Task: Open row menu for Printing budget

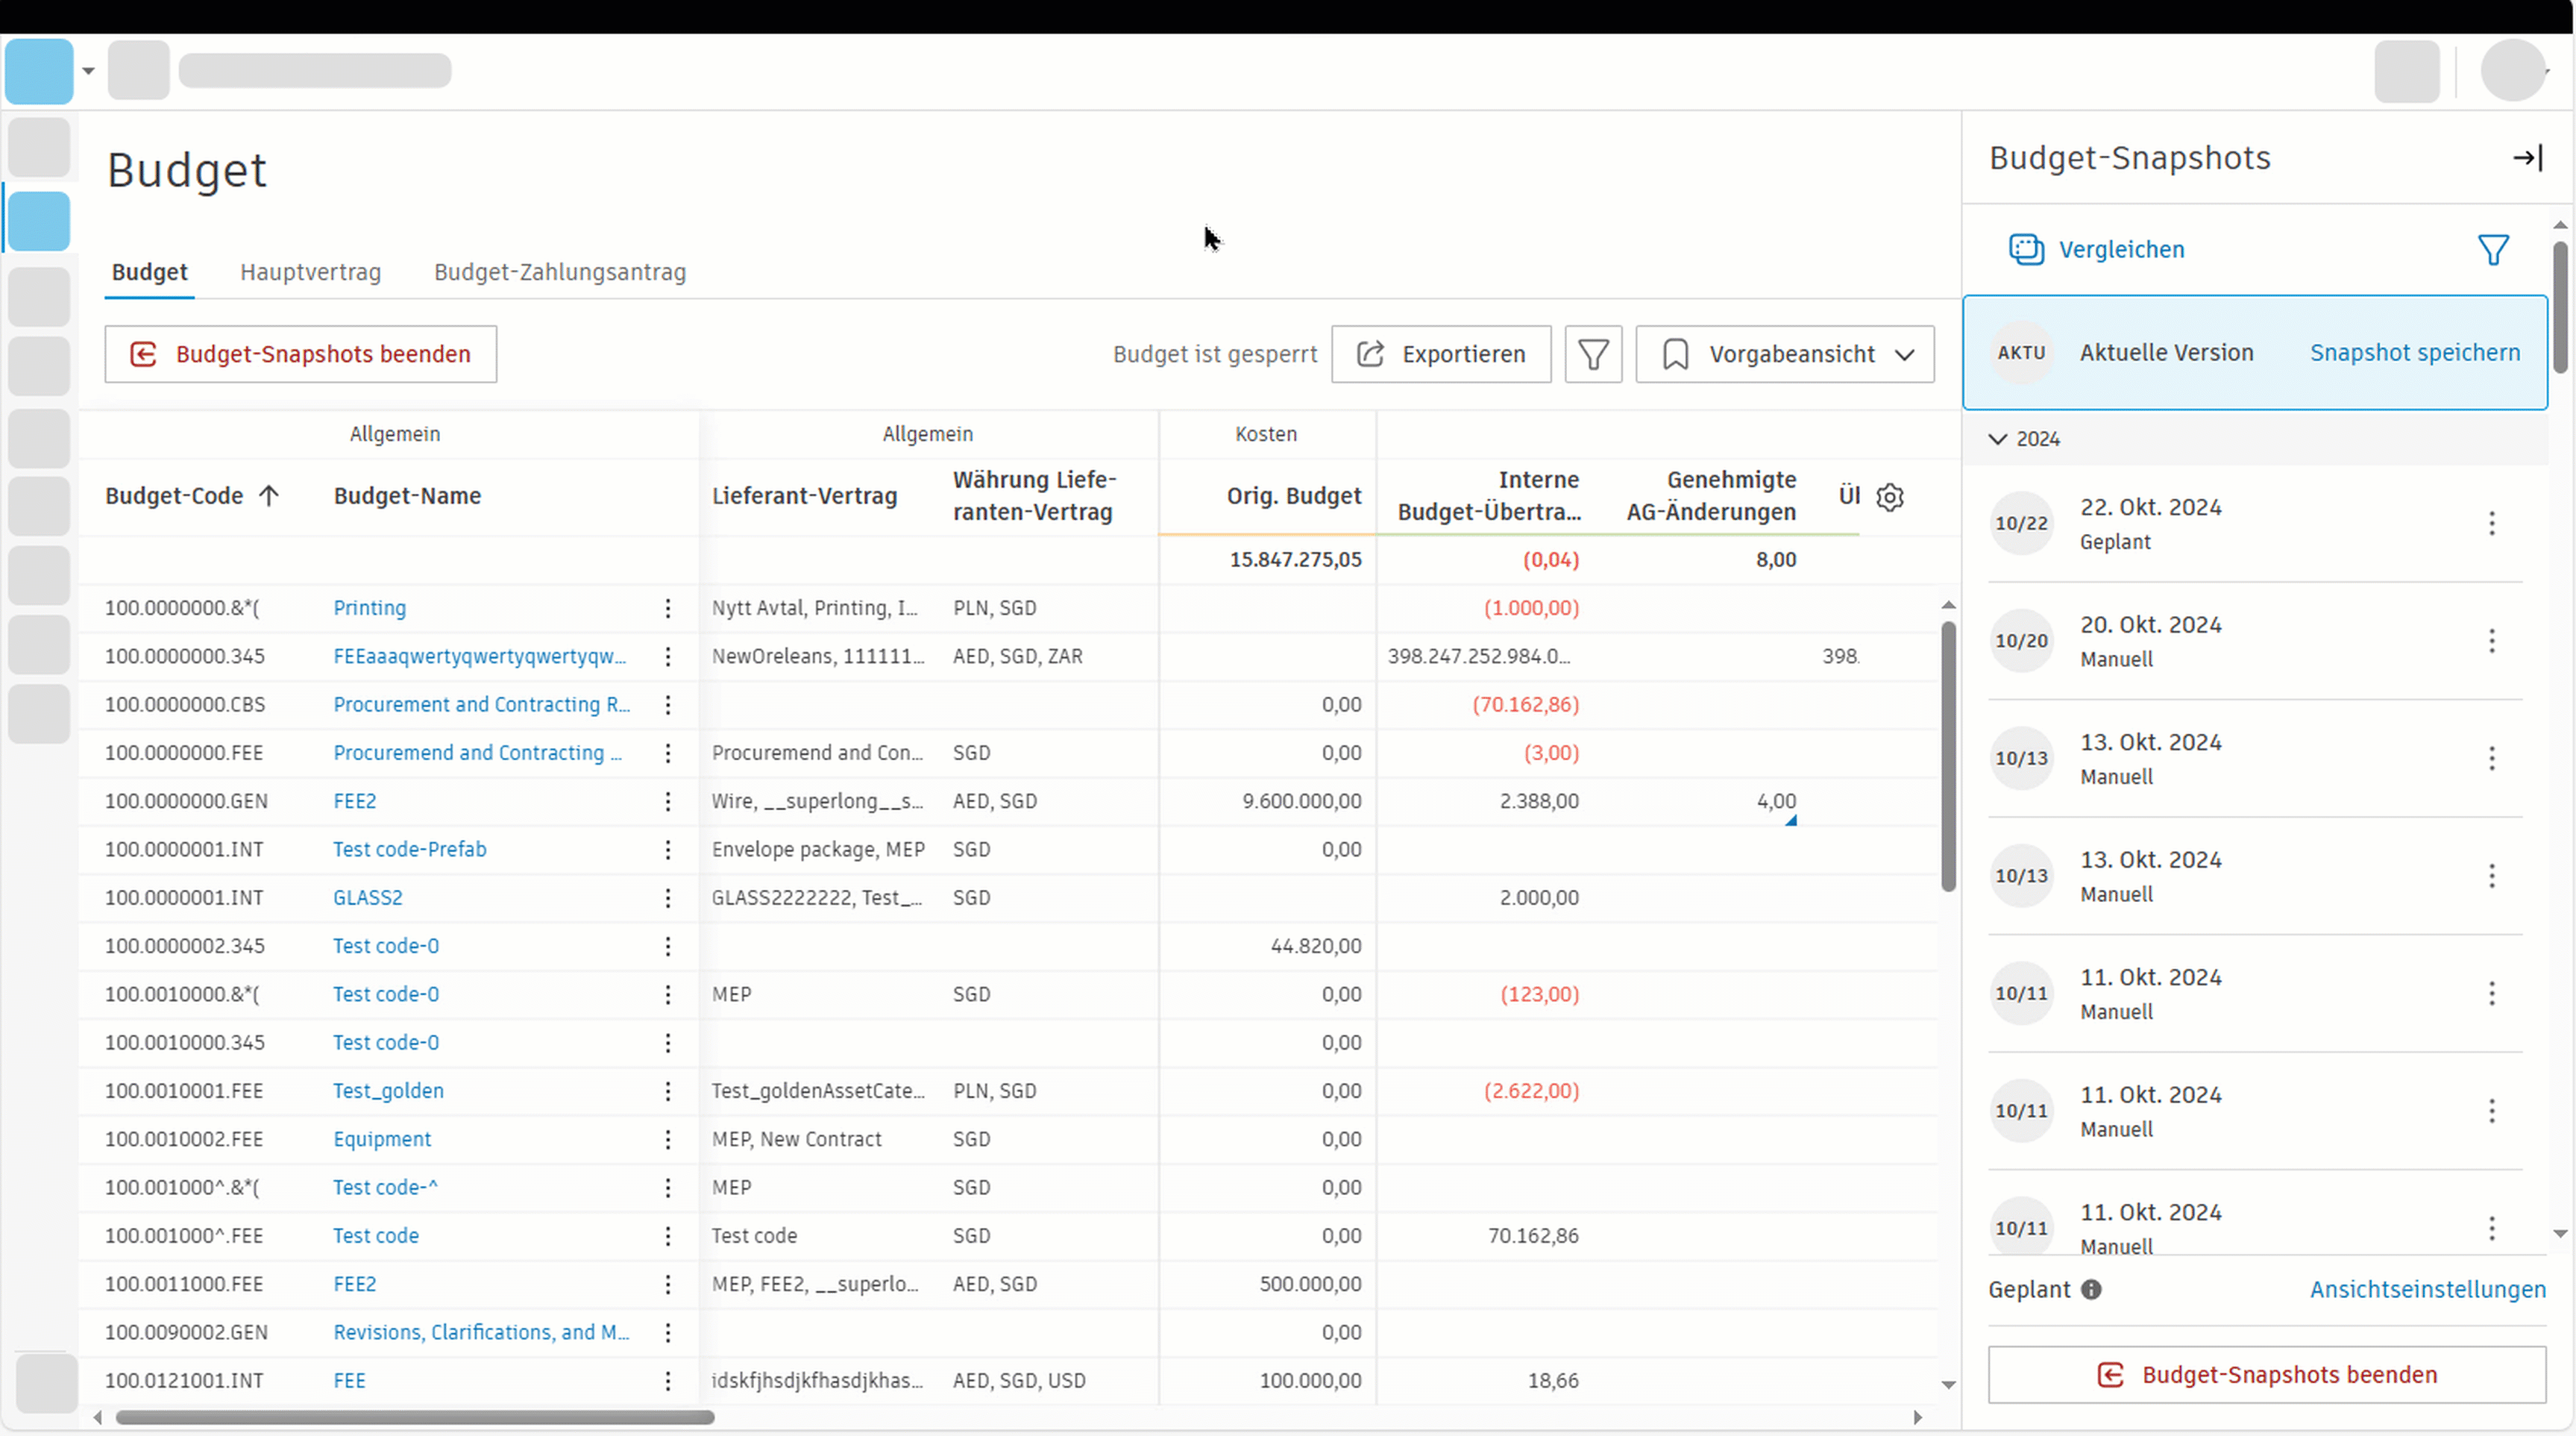Action: (x=668, y=608)
